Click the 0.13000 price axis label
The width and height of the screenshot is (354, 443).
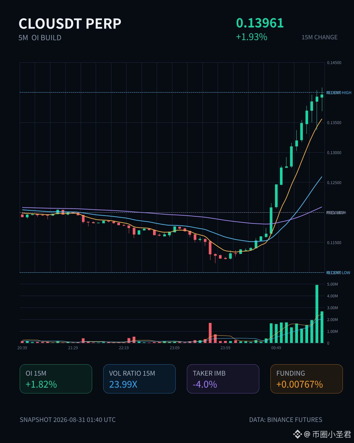coord(334,153)
